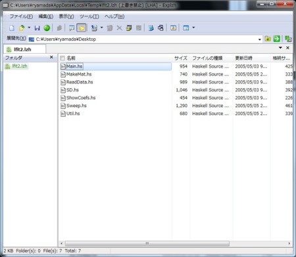
Task: Expand the open archive dropdown arrow
Action: [29, 28]
